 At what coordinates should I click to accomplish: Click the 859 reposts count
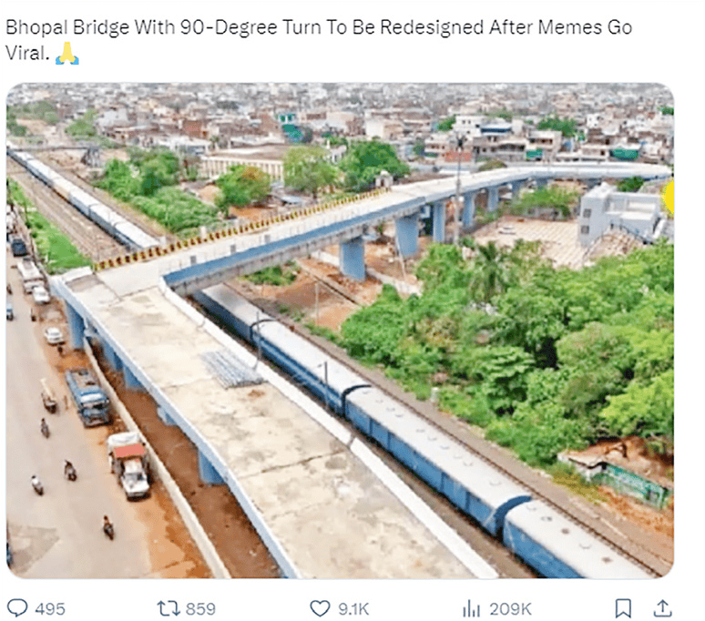pyautogui.click(x=201, y=608)
